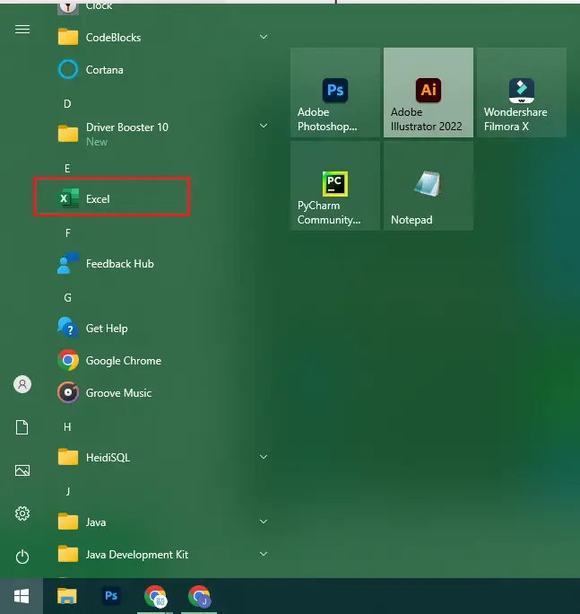Jump using the letter F header
The height and width of the screenshot is (614, 580).
[x=67, y=233]
